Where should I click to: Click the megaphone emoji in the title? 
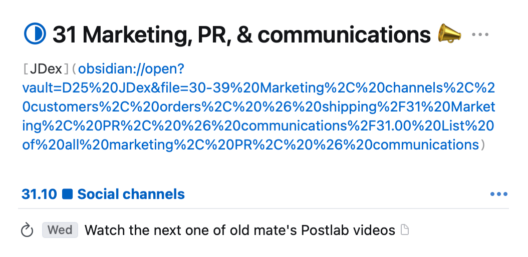(449, 34)
